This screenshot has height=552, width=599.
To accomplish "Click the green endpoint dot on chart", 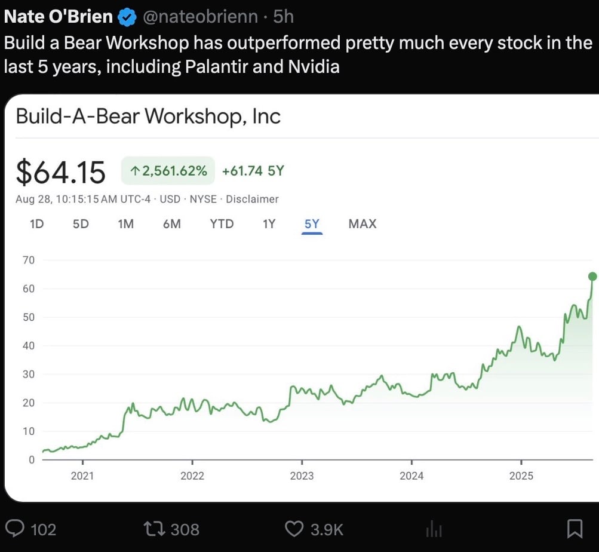I will [x=592, y=276].
